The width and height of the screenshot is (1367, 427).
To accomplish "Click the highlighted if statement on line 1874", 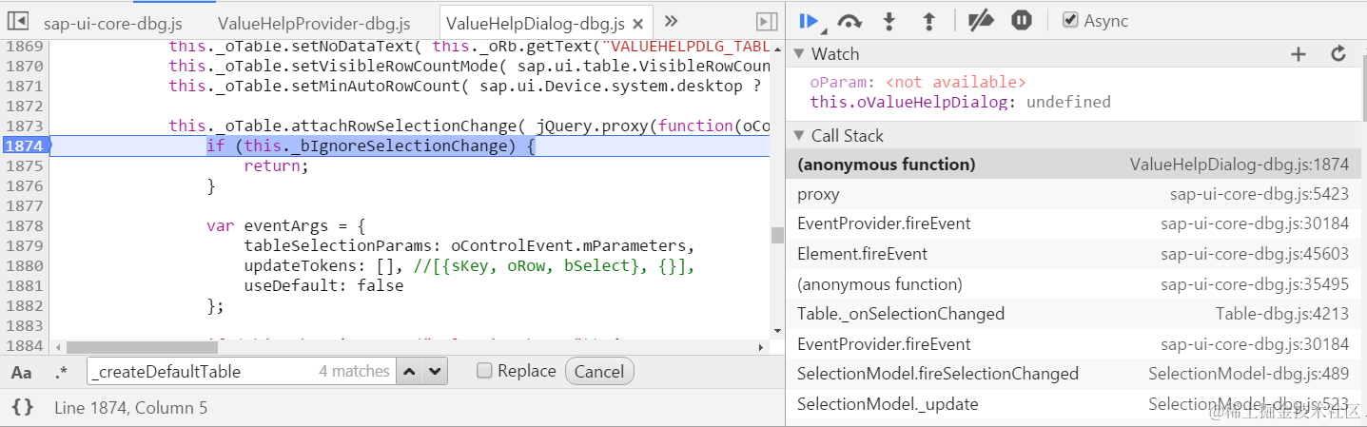I will (x=371, y=146).
